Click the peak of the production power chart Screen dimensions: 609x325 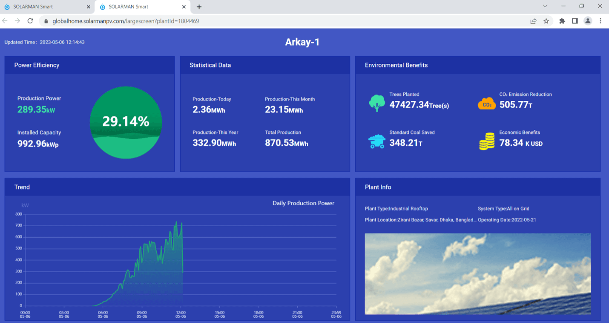(x=176, y=222)
